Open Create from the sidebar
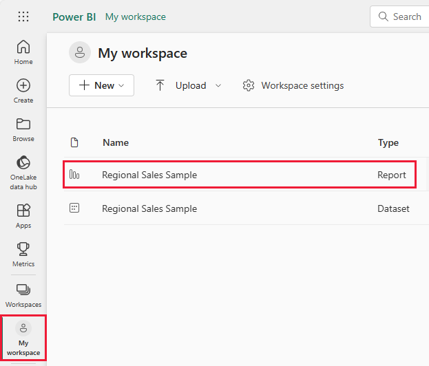The image size is (429, 366). [x=23, y=91]
